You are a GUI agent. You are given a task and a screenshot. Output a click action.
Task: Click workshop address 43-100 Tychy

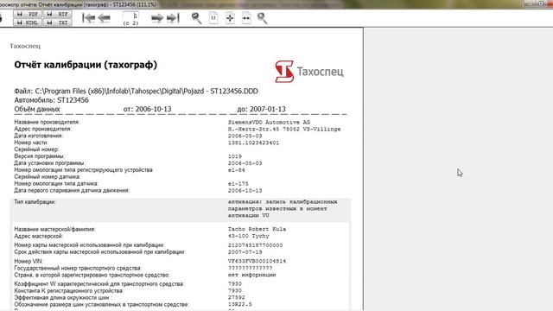(x=249, y=236)
